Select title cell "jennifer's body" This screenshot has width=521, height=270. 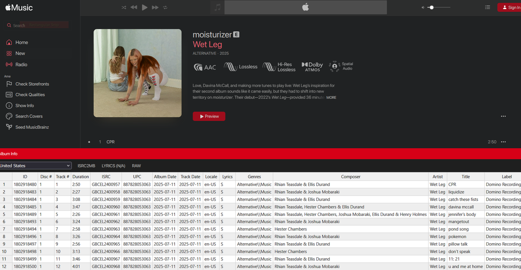click(466, 214)
